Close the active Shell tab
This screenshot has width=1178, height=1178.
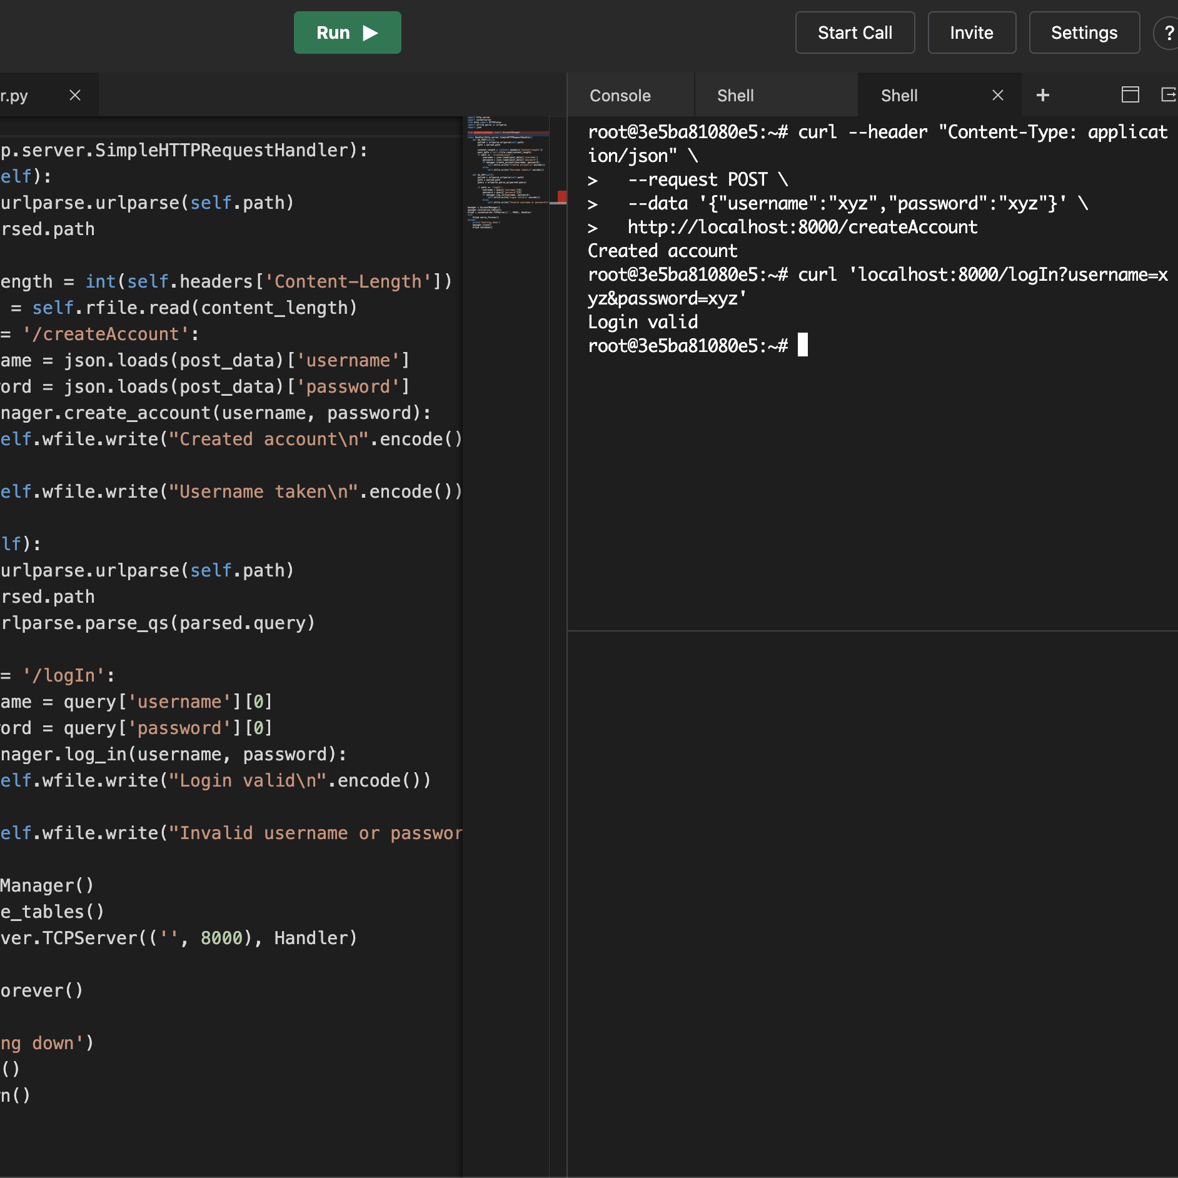tap(997, 95)
